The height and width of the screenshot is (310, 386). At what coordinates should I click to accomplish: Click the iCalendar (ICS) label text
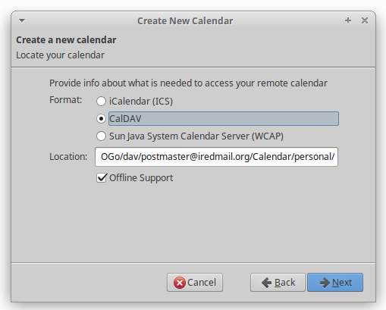[141, 102]
